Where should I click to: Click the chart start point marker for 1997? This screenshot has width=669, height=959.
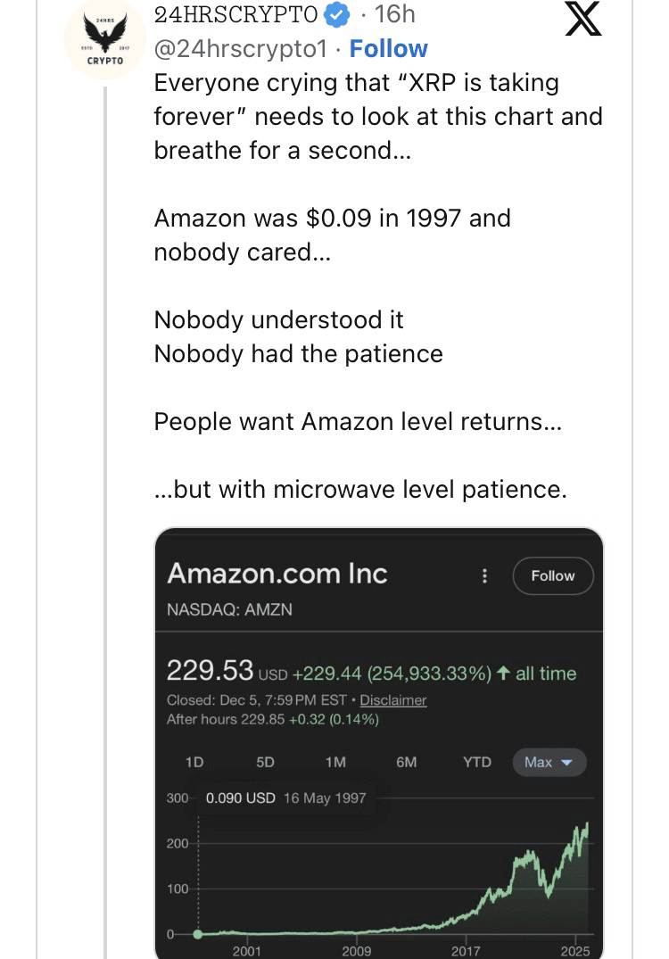click(x=198, y=934)
